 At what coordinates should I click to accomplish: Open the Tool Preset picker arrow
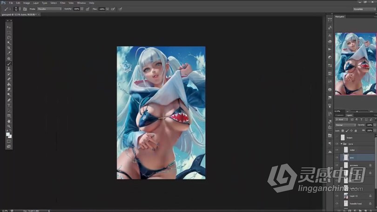pos(10,9)
